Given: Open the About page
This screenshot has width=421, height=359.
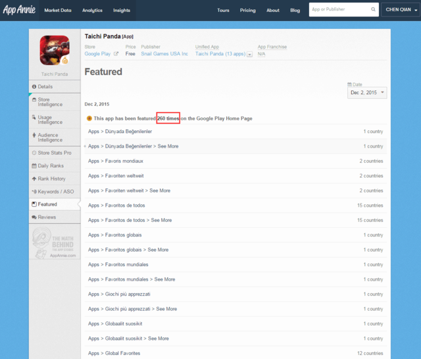Looking at the screenshot, I should coord(273,11).
